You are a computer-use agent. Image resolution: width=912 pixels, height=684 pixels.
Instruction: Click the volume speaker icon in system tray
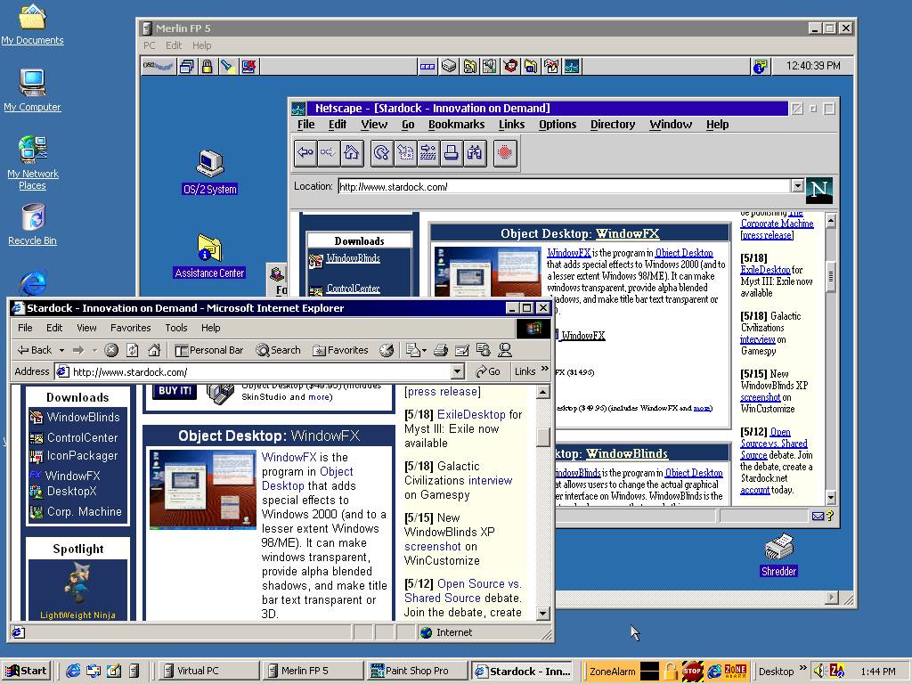(x=818, y=671)
